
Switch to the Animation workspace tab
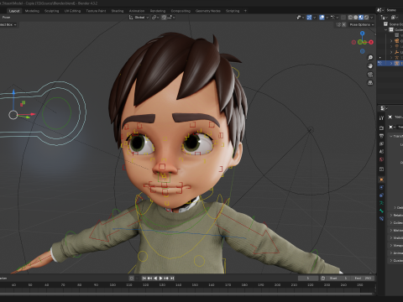coord(137,11)
